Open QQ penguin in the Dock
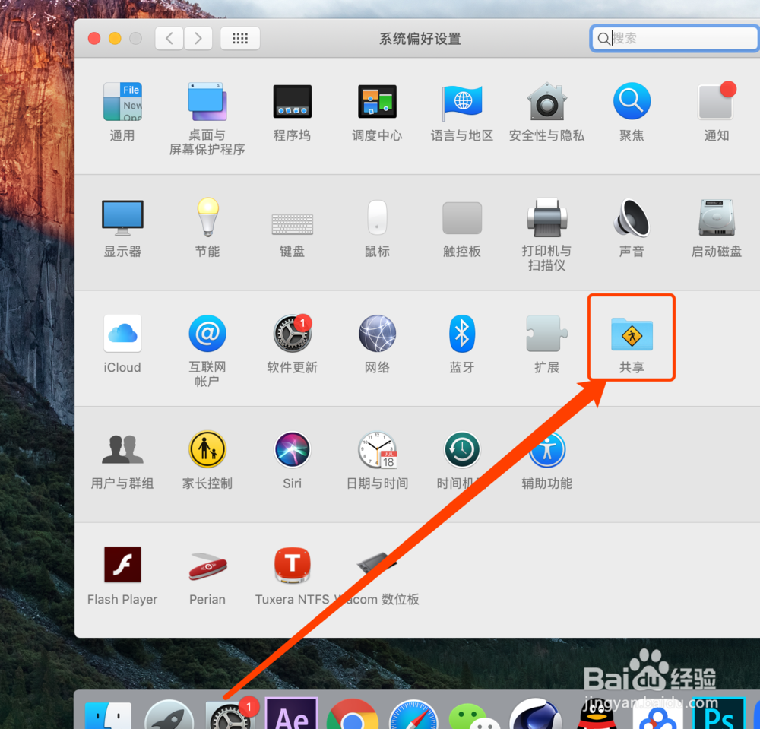This screenshot has width=760, height=729. point(597,715)
